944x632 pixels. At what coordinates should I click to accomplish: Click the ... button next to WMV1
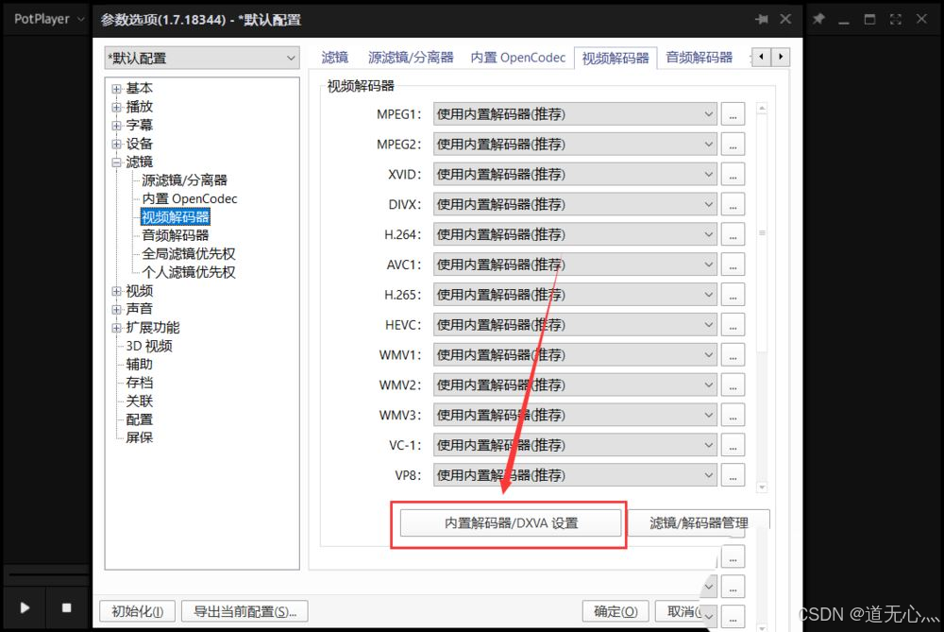733,355
